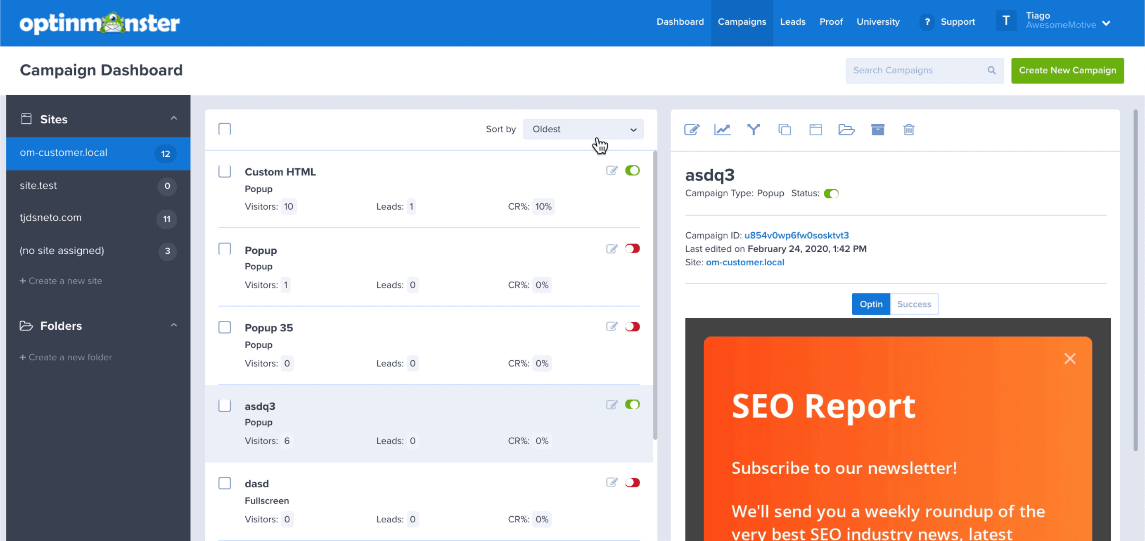1145x541 pixels.
Task: Click the duplicate/copy icon in toolbar
Action: [x=784, y=130]
